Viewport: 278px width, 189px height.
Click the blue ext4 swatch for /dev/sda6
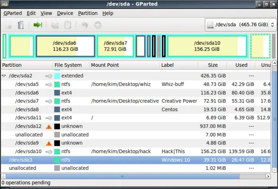pyautogui.click(x=57, y=93)
